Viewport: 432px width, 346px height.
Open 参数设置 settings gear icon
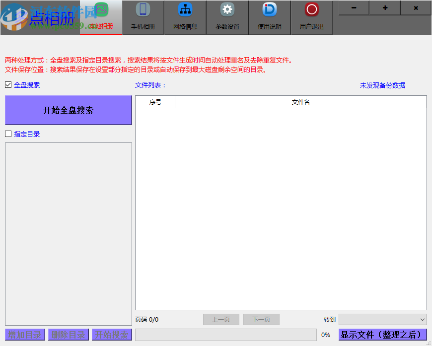227,10
